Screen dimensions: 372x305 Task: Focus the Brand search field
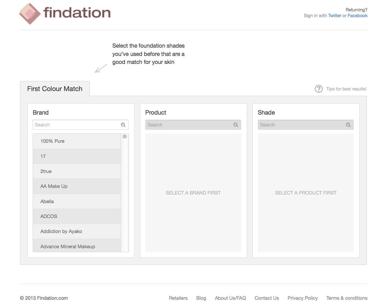81,125
